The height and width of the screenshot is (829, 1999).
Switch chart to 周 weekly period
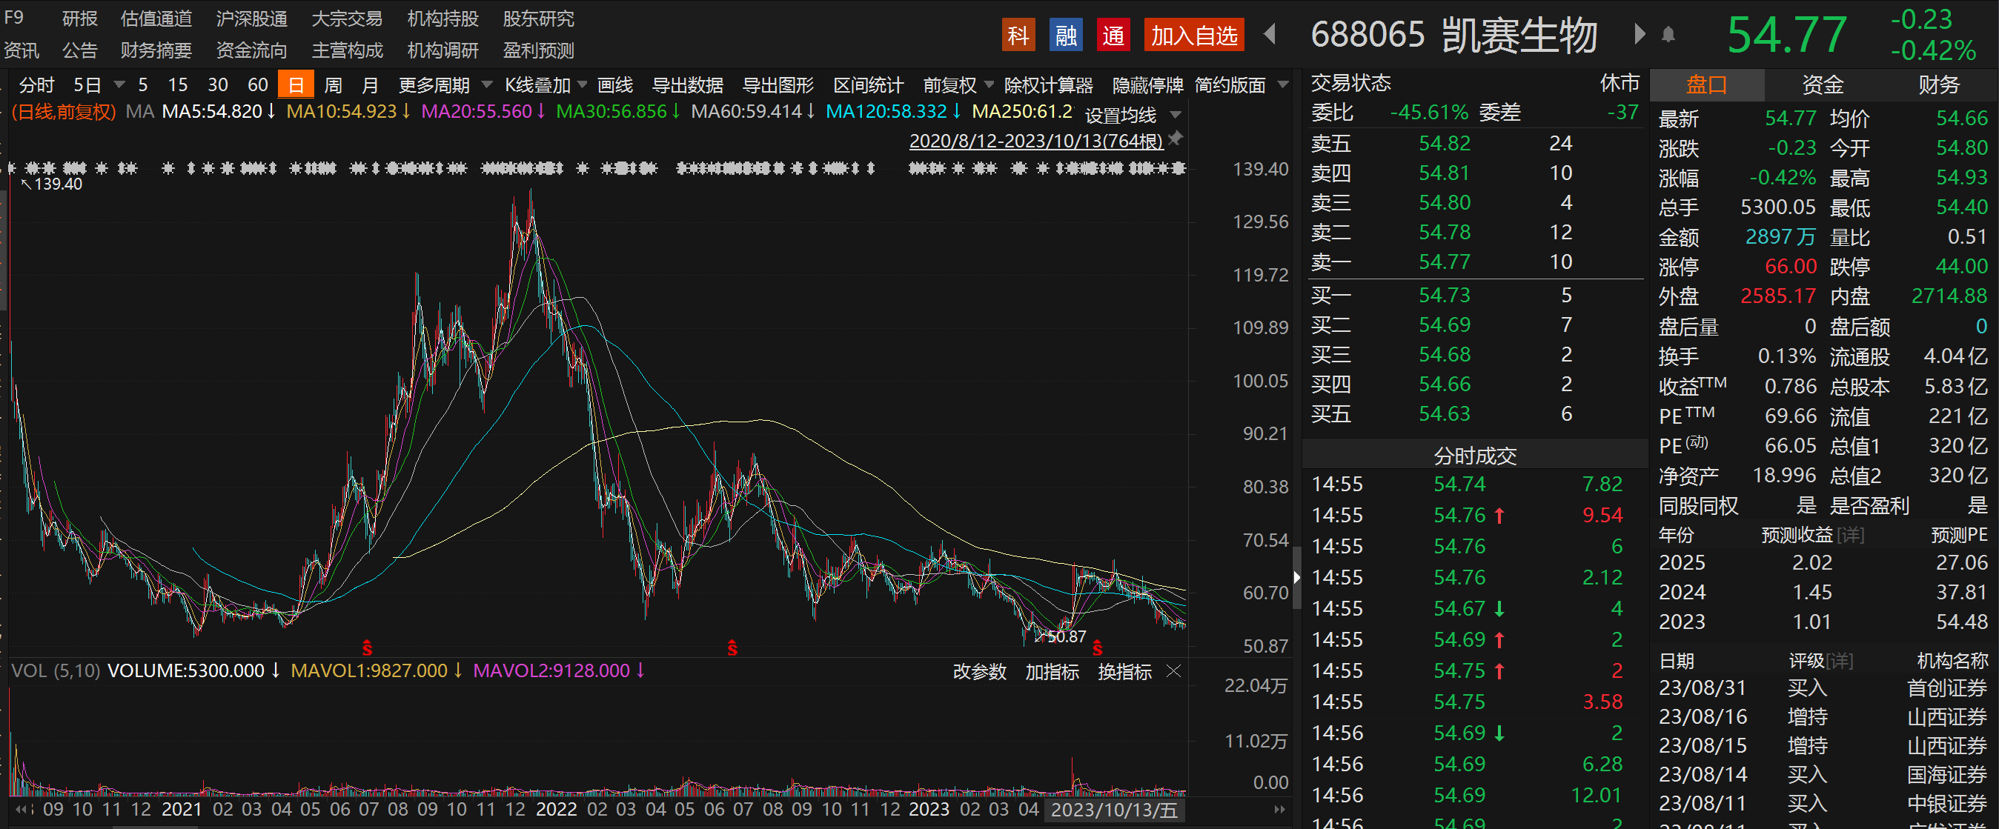(333, 85)
